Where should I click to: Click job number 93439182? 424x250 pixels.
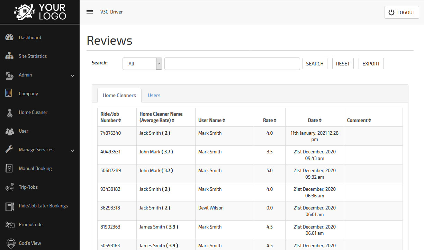(110, 189)
